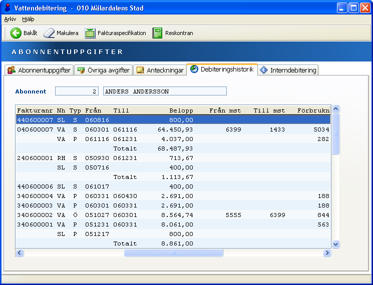The image size is (373, 285).
Task: Minimize the Vattendebitering window
Action: click(342, 8)
